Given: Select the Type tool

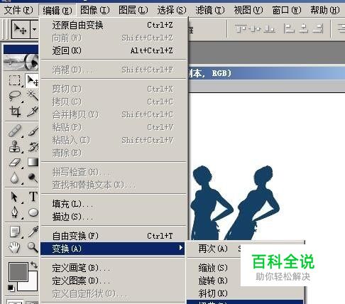Looking at the screenshot, I should click(33, 197).
